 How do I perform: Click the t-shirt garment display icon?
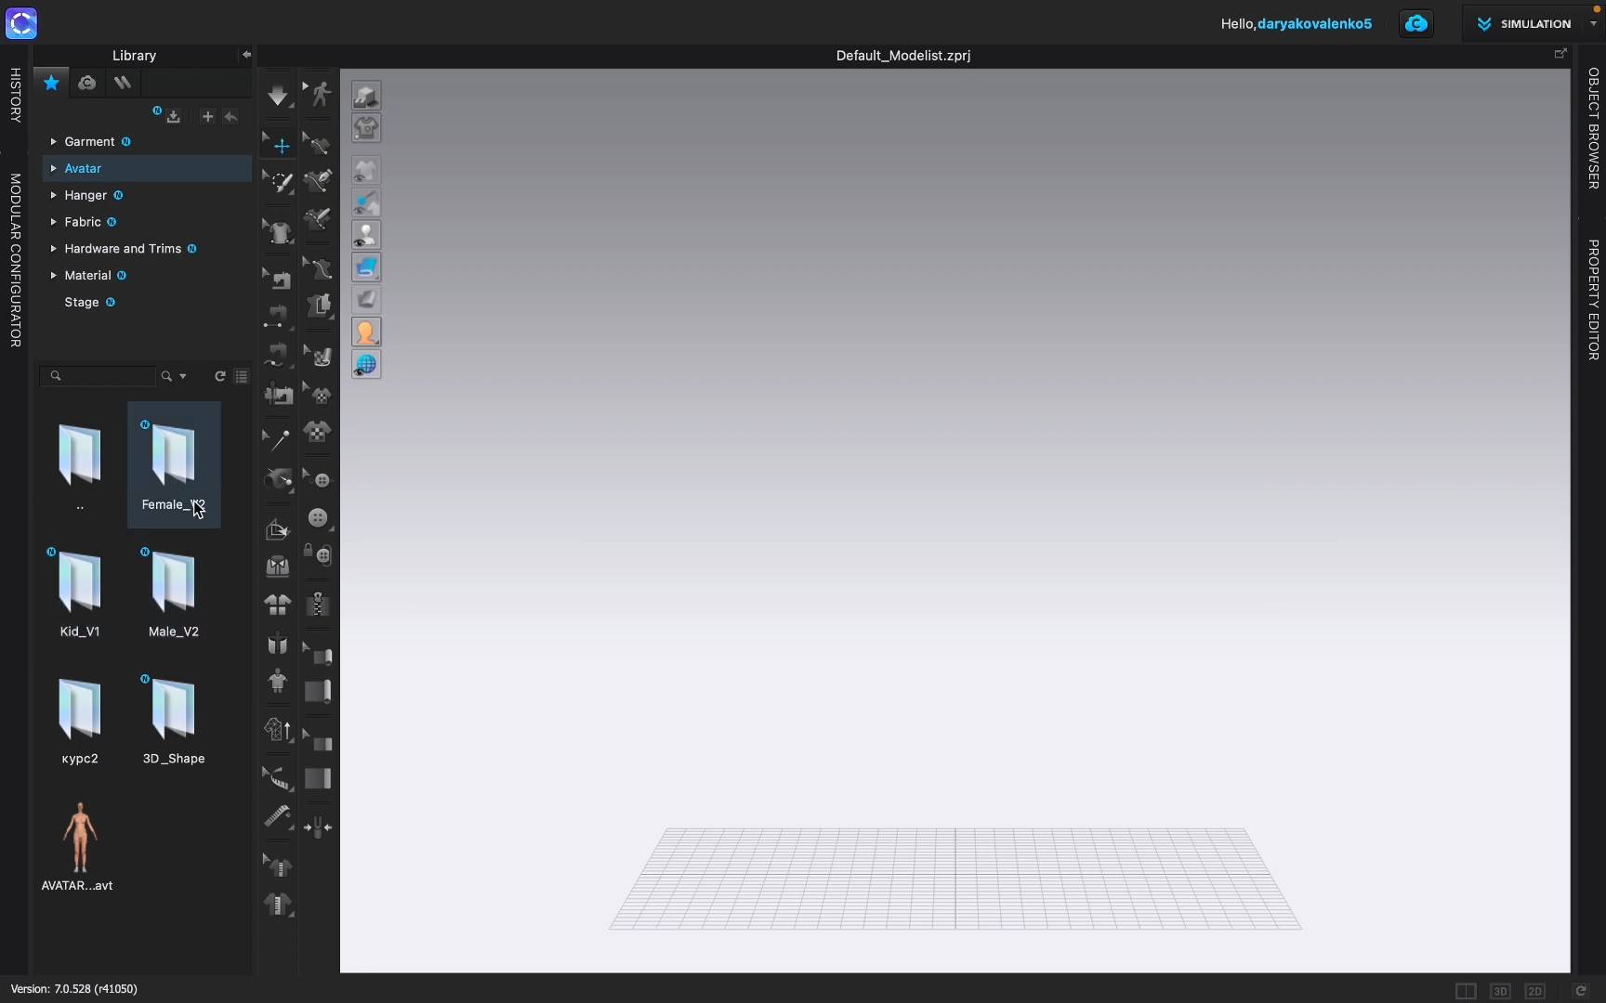click(366, 128)
